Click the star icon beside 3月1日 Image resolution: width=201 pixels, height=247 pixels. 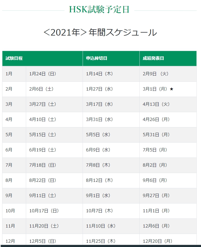[171, 89]
